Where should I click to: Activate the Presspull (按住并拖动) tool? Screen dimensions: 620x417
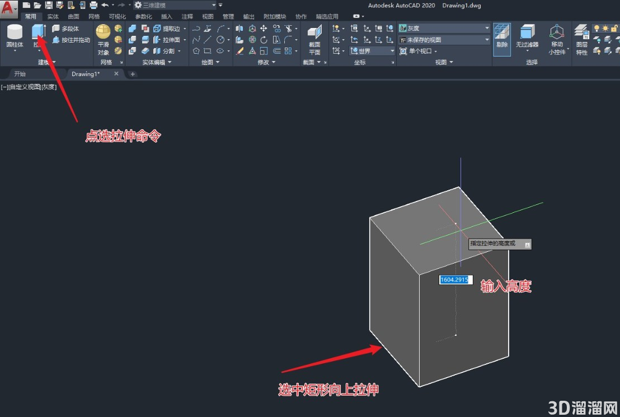71,40
